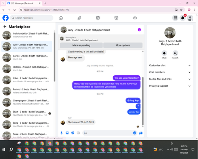Screen dimensions: 198x159
Task: Open the Elian conversation
Action: tap(27, 113)
